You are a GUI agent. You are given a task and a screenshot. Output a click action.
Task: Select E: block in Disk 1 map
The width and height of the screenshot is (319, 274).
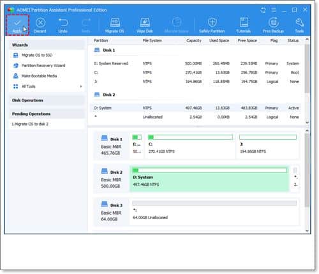point(137,146)
